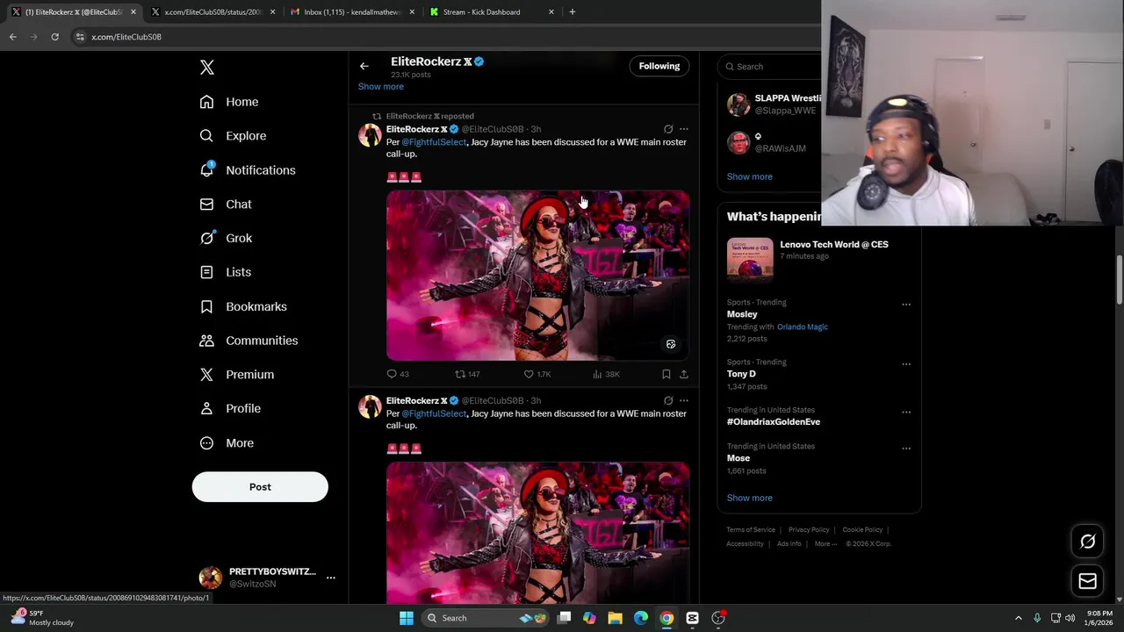Show hidden system tray icons
Screen dimensions: 1124x632
(1019, 618)
